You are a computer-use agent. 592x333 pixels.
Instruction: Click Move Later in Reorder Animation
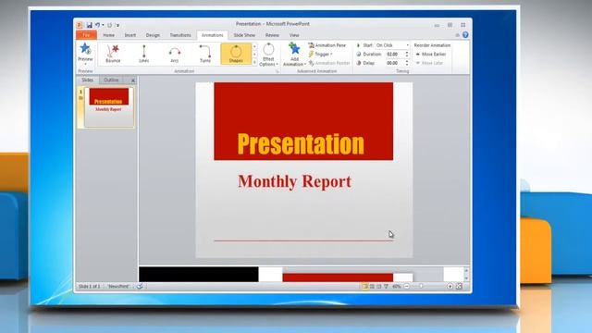(x=429, y=63)
